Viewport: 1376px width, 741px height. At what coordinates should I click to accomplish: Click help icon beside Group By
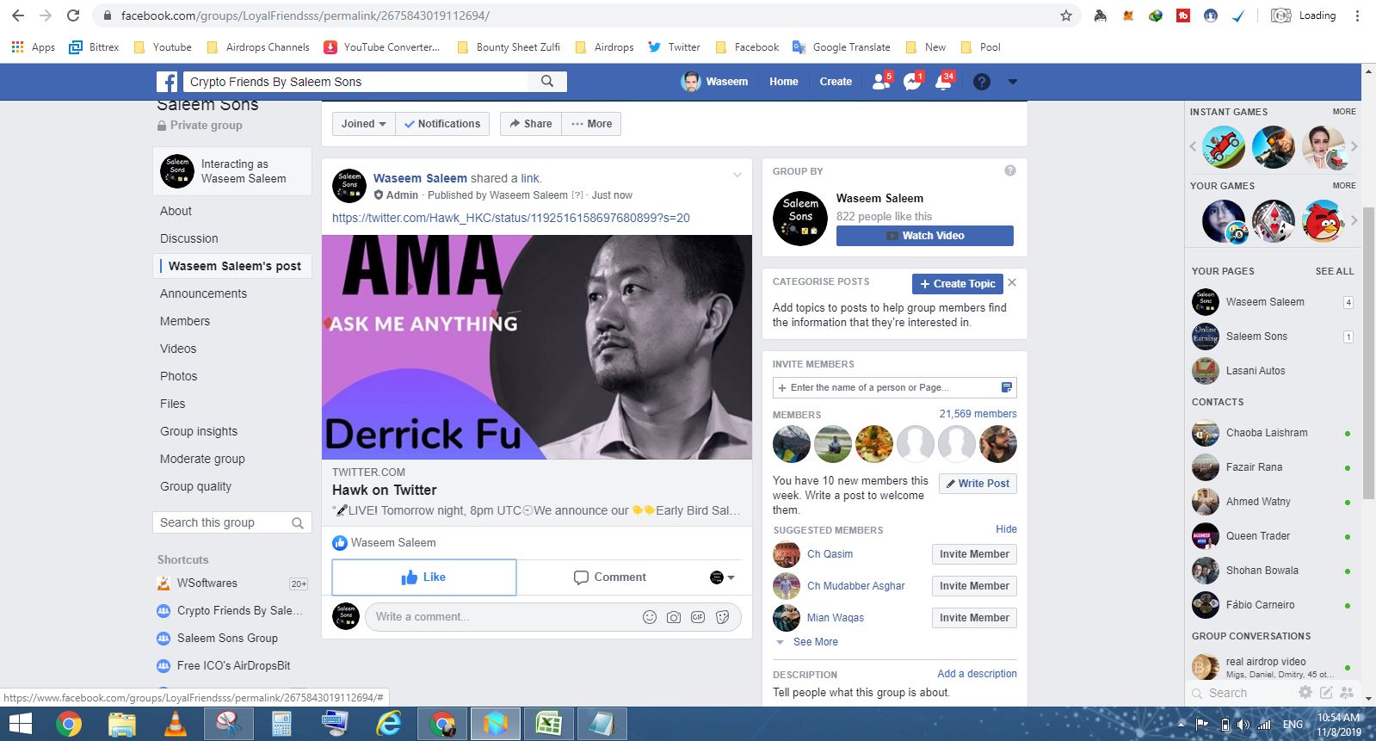coord(1010,170)
